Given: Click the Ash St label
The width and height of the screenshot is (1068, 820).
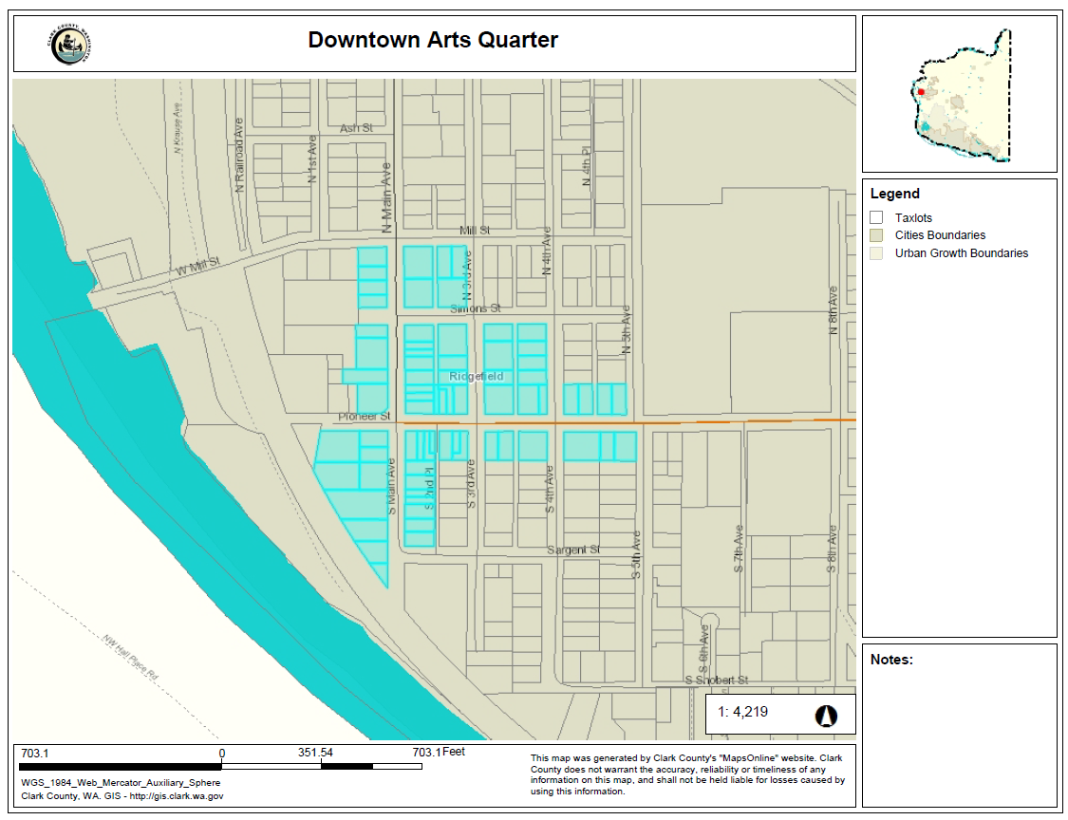Looking at the screenshot, I should click(x=356, y=128).
